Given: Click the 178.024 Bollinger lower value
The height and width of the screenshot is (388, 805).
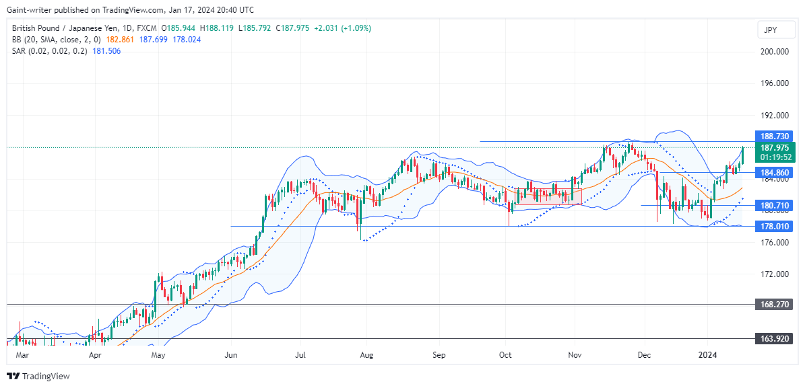Looking at the screenshot, I should 187,40.
